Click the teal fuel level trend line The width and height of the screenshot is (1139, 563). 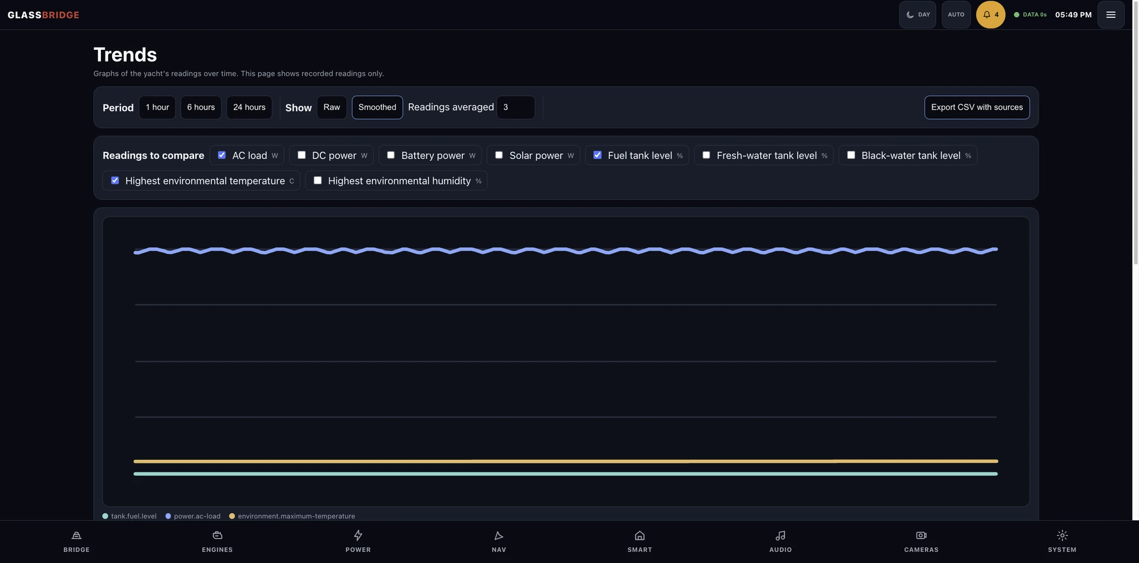click(x=565, y=473)
